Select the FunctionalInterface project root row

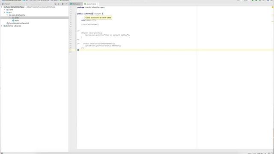(34, 7)
